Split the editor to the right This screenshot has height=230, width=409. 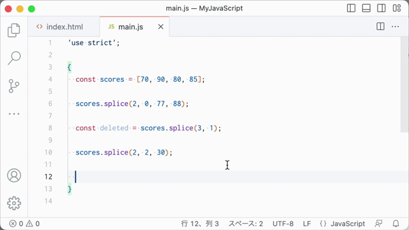[x=380, y=26]
